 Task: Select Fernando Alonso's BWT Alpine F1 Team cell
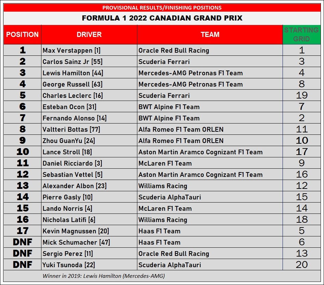point(169,118)
